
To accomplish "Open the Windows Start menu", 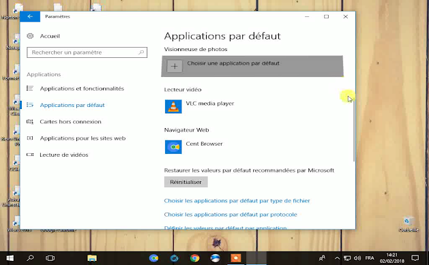I will point(10,258).
